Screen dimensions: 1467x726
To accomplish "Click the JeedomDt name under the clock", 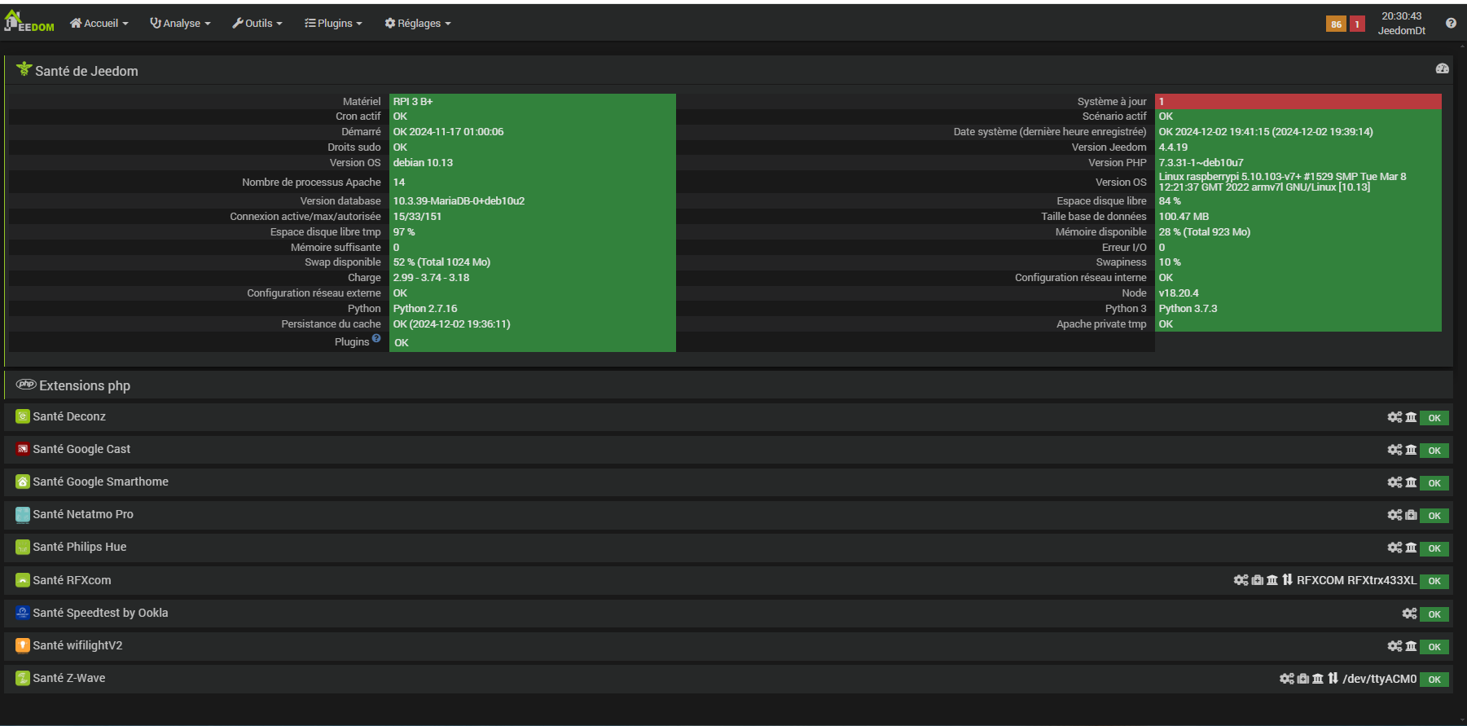I will tap(1402, 31).
